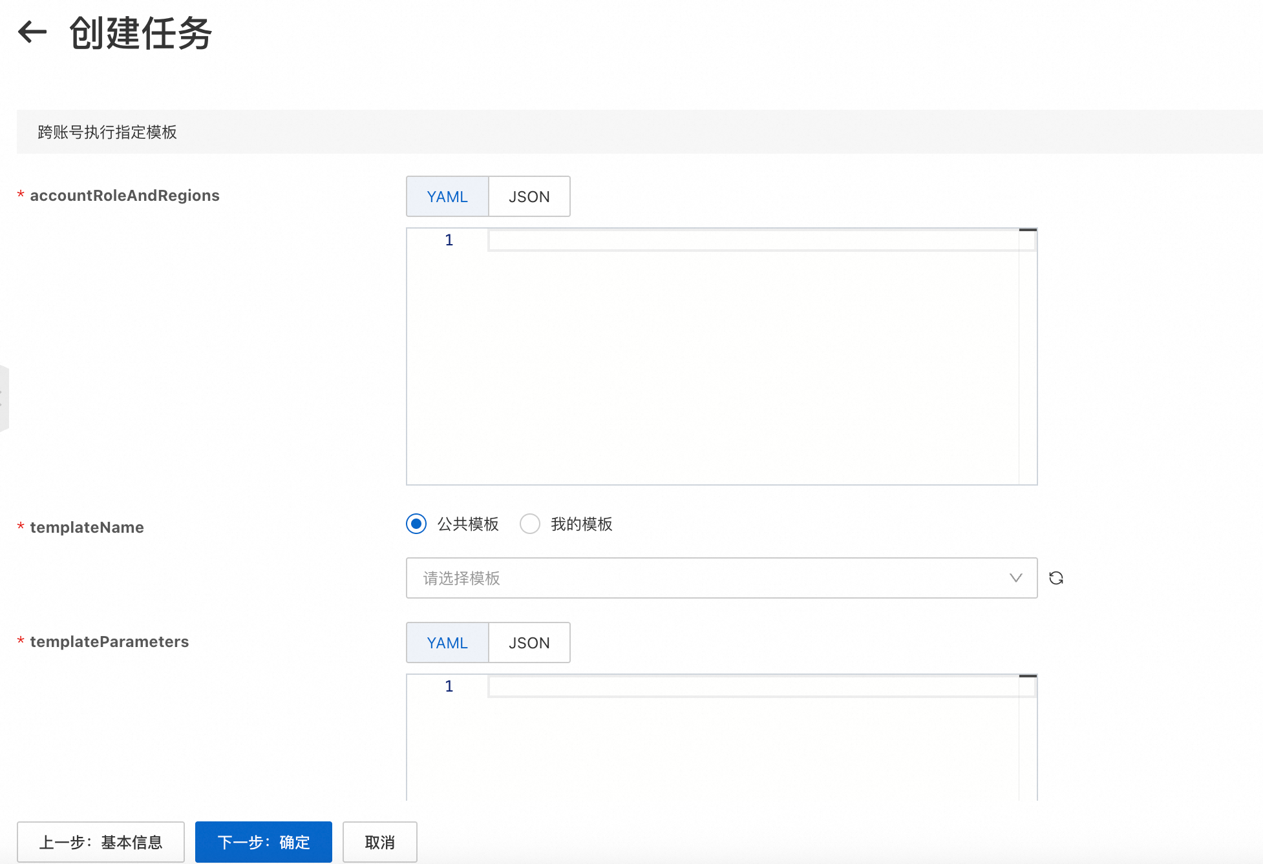The image size is (1263, 864).
Task: Click the templateParameters editor scrollbar track
Action: (1028, 749)
